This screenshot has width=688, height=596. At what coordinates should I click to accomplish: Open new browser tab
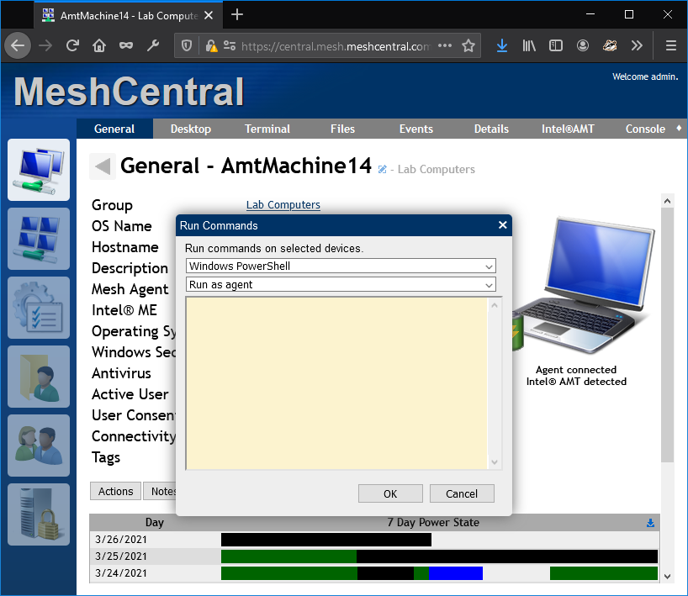237,15
